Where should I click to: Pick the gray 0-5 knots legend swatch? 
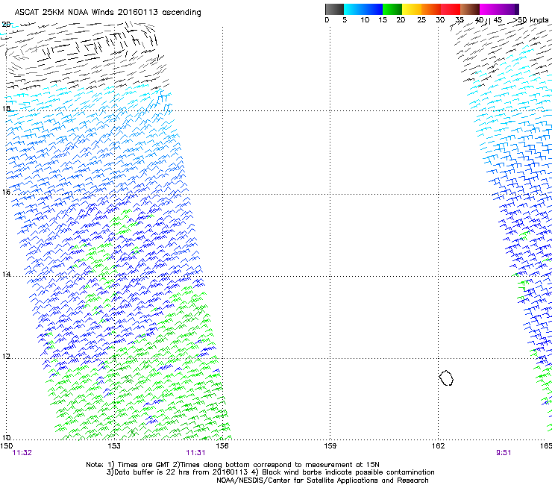[x=334, y=9]
